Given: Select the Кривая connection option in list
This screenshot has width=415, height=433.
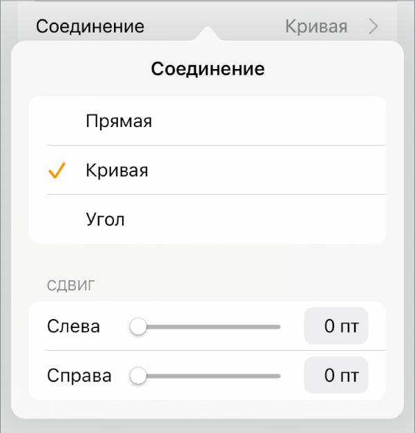Looking at the screenshot, I should point(117,171).
